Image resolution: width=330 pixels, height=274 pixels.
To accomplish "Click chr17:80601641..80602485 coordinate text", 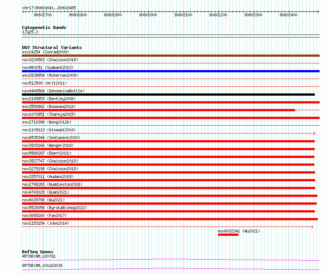I will point(49,8).
